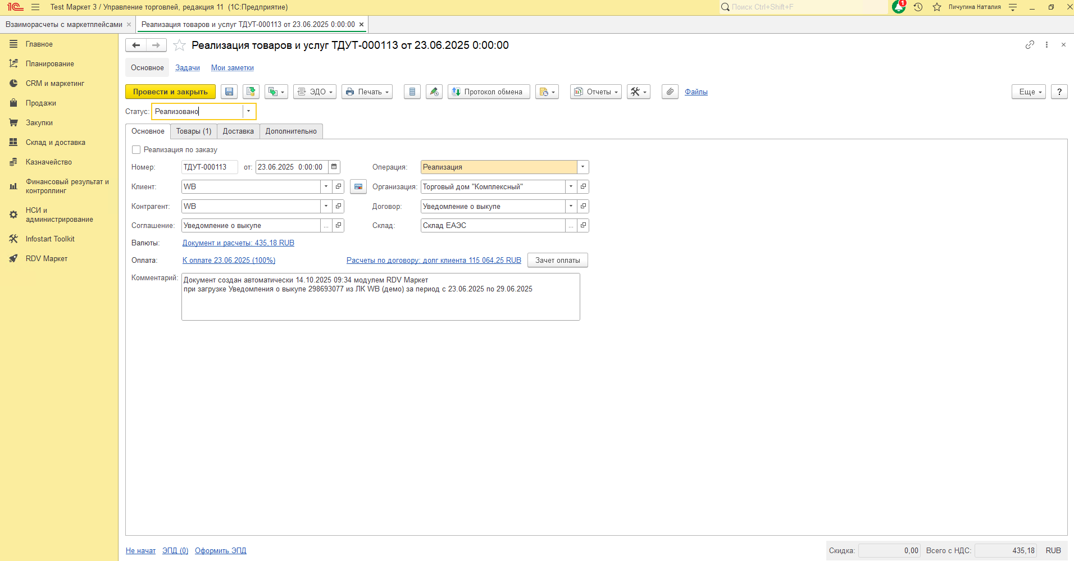Screen dimensions: 1074x561
Task: Copy the link to this document
Action: click(x=1030, y=45)
